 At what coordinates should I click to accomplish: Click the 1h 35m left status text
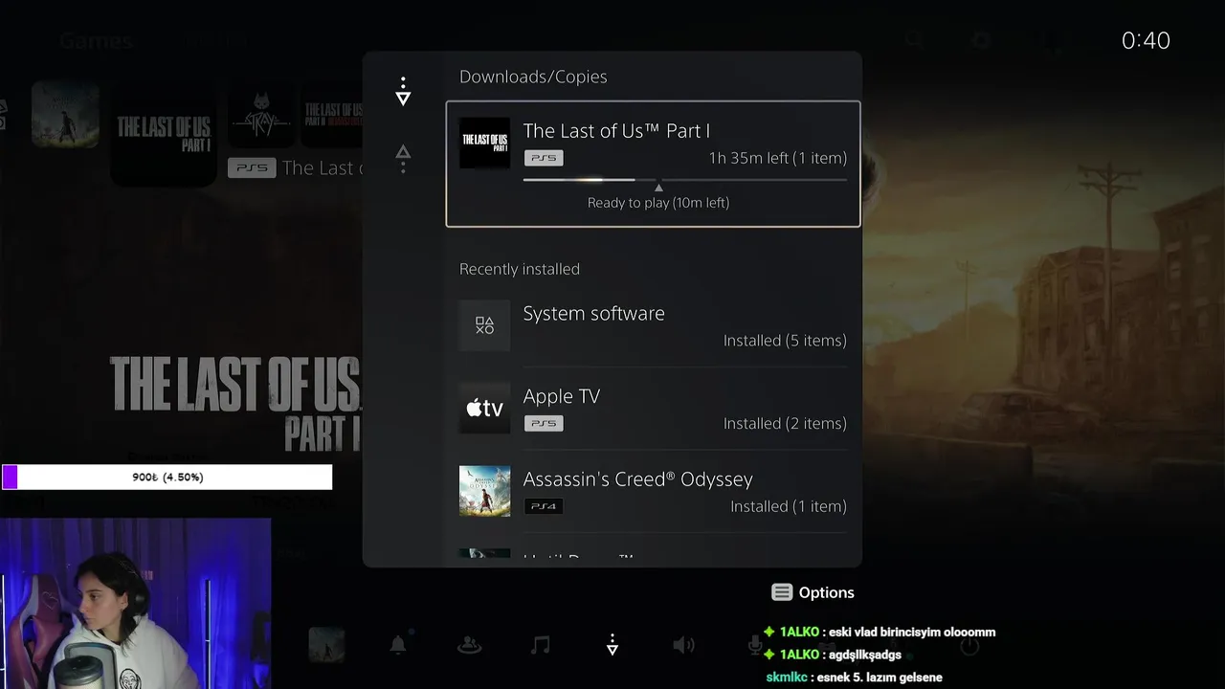tap(778, 158)
